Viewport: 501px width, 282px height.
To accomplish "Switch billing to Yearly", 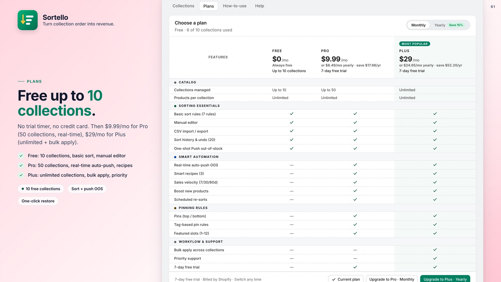I will tap(440, 25).
